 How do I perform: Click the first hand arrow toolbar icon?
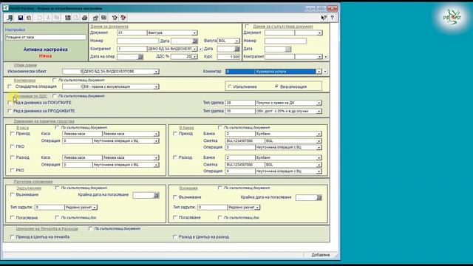point(115,18)
